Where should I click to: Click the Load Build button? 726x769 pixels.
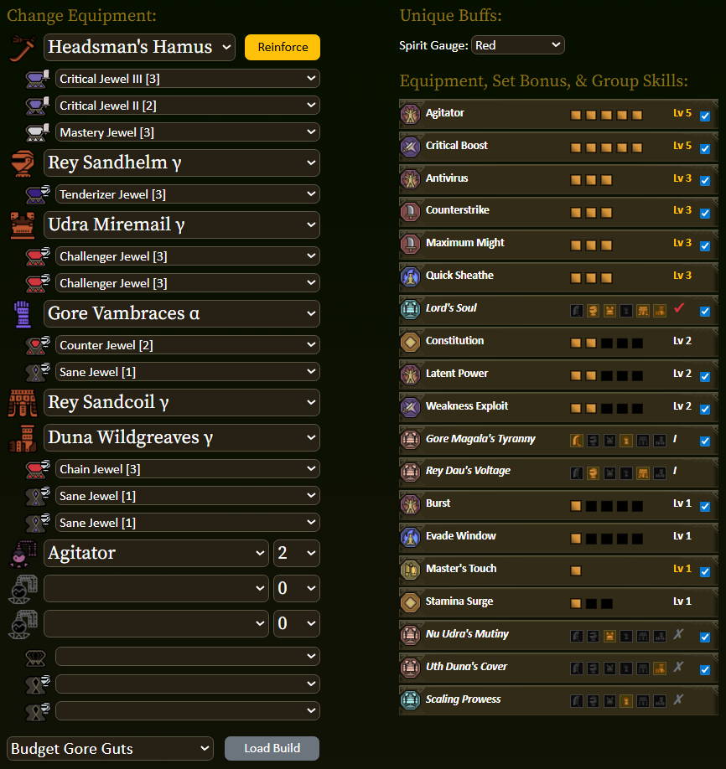(x=272, y=748)
